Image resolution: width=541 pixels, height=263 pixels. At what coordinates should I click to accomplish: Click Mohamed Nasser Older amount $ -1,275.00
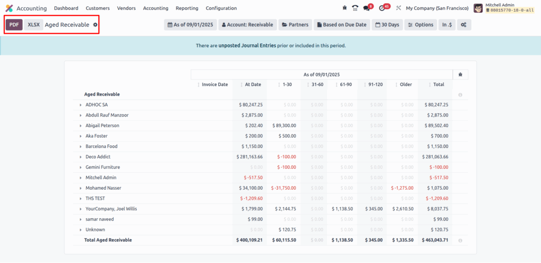pyautogui.click(x=402, y=188)
